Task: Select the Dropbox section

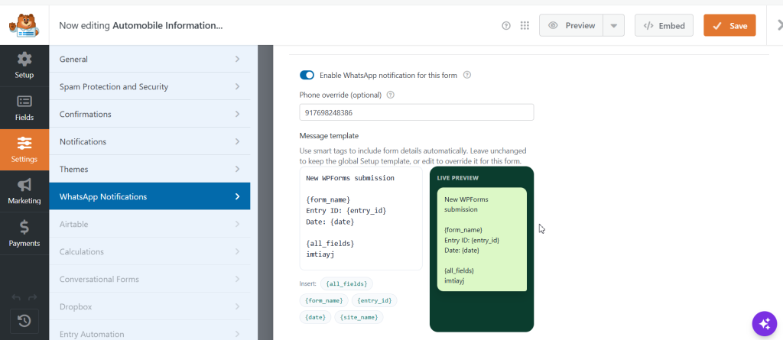Action: pos(150,306)
